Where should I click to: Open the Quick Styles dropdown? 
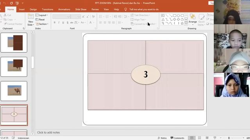(x=202, y=20)
